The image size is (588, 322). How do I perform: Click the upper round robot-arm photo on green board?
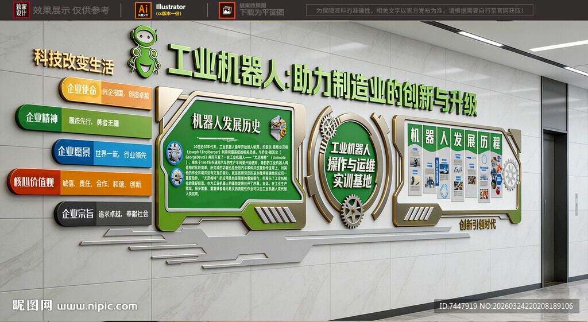[175, 153]
